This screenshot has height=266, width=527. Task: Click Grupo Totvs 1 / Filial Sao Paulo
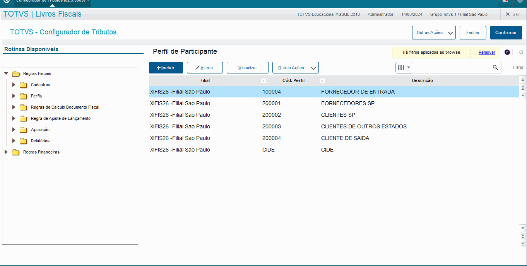459,14
